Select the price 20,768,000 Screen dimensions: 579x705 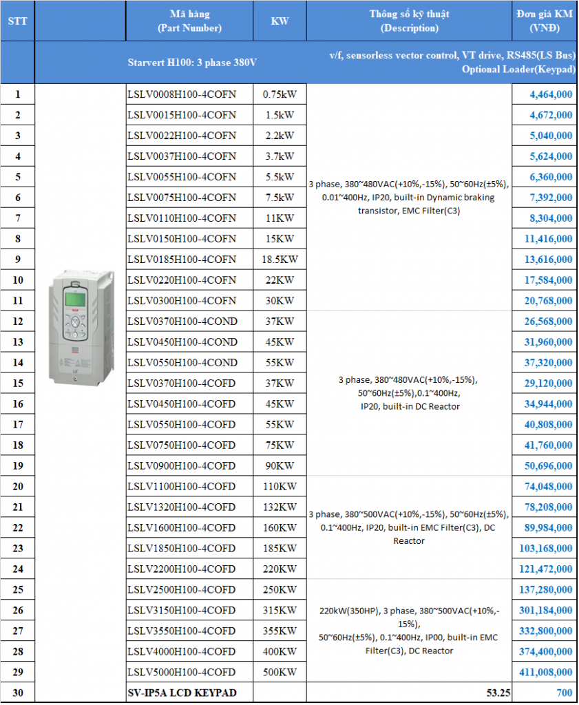547,301
